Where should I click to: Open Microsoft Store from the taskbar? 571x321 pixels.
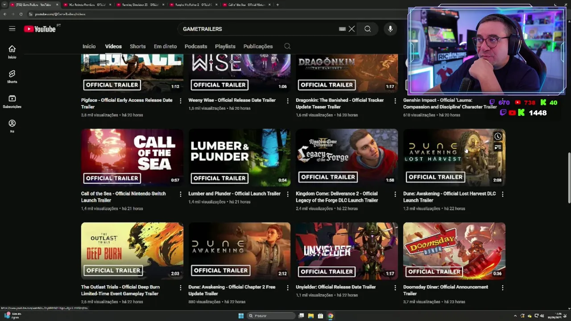[320, 316]
